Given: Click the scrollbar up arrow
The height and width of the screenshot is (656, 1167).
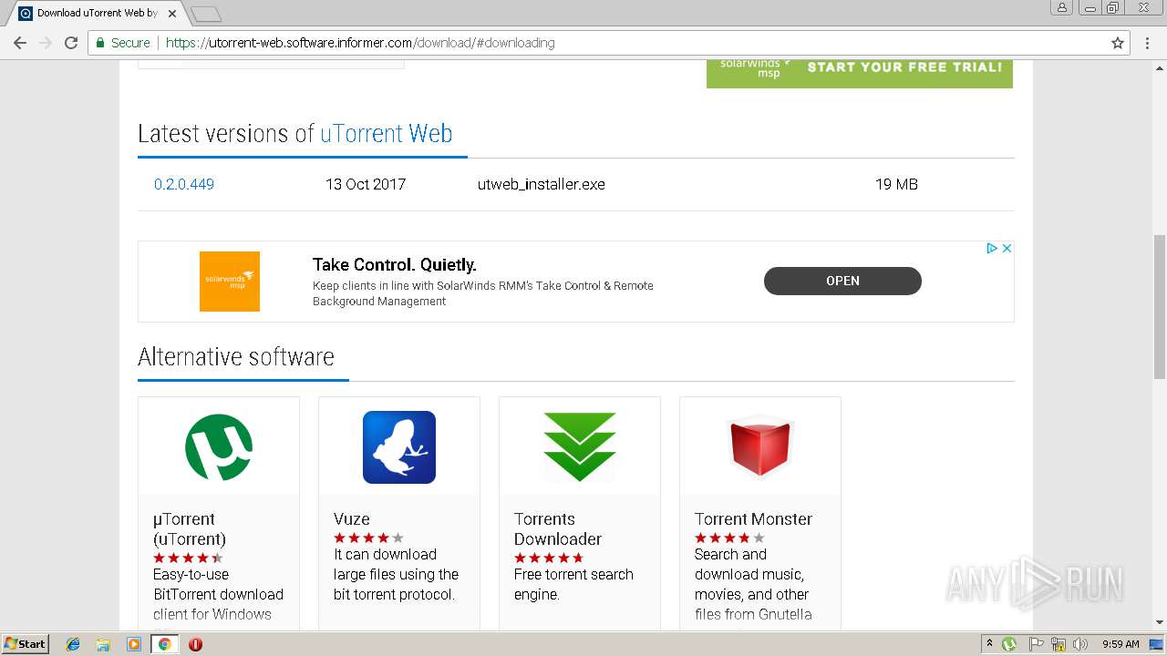Looking at the screenshot, I should (1160, 67).
